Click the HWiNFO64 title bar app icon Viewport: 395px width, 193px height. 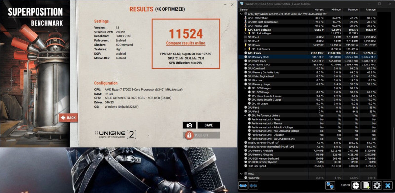(x=242, y=4)
